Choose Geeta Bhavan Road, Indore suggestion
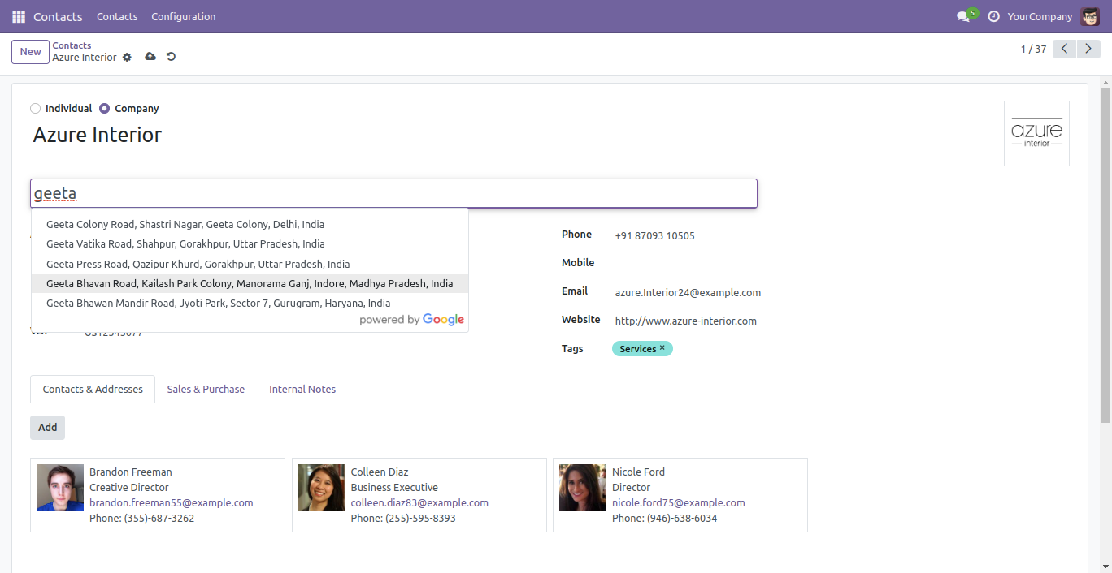 (250, 283)
